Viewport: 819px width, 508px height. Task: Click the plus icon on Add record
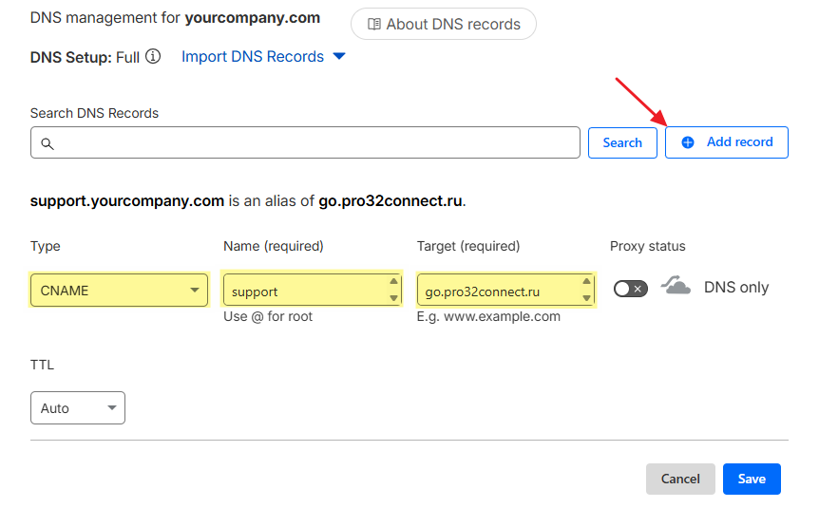pos(688,142)
